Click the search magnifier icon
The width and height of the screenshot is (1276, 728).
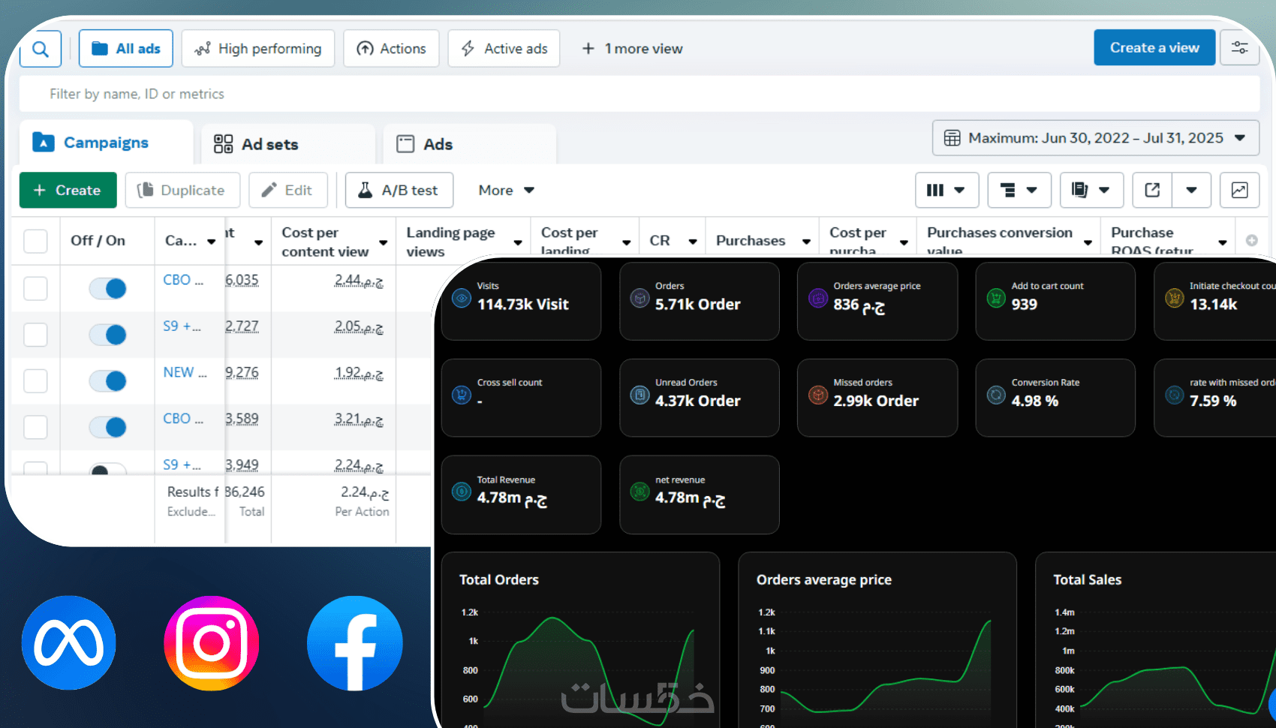click(41, 49)
